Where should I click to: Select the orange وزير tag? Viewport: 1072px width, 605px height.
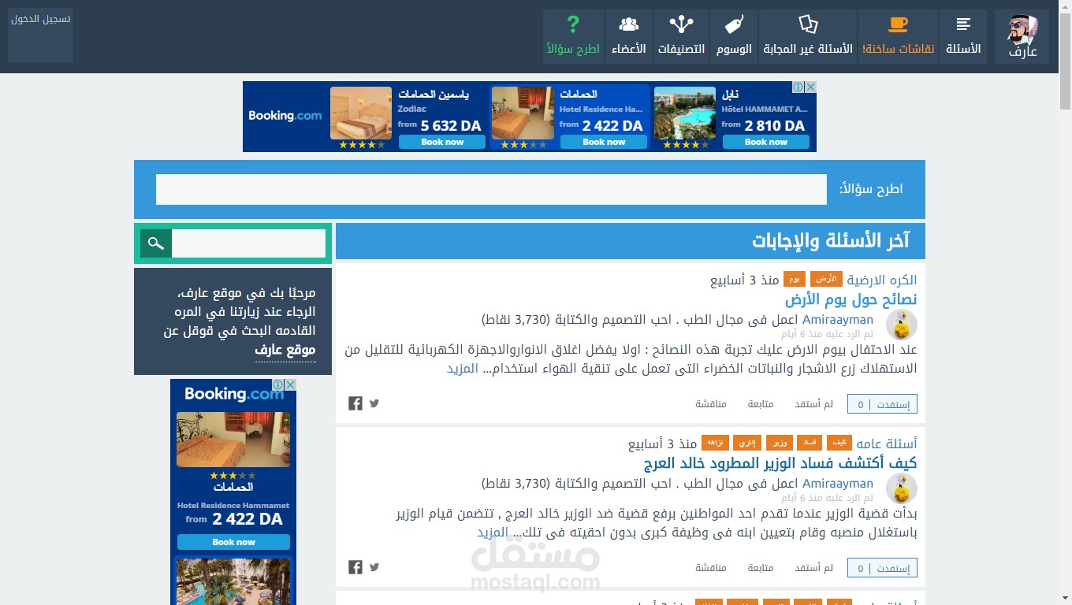click(780, 443)
